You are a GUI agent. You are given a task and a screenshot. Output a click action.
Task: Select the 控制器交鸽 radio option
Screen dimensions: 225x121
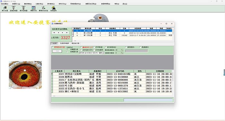tap(67, 52)
